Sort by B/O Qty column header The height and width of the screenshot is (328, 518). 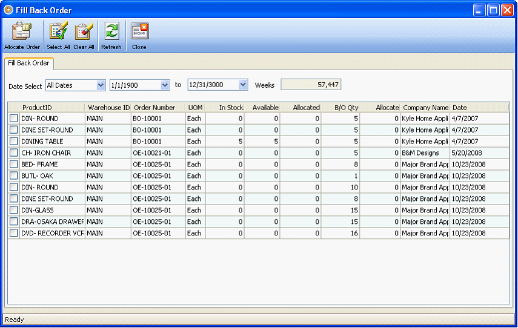pyautogui.click(x=340, y=108)
